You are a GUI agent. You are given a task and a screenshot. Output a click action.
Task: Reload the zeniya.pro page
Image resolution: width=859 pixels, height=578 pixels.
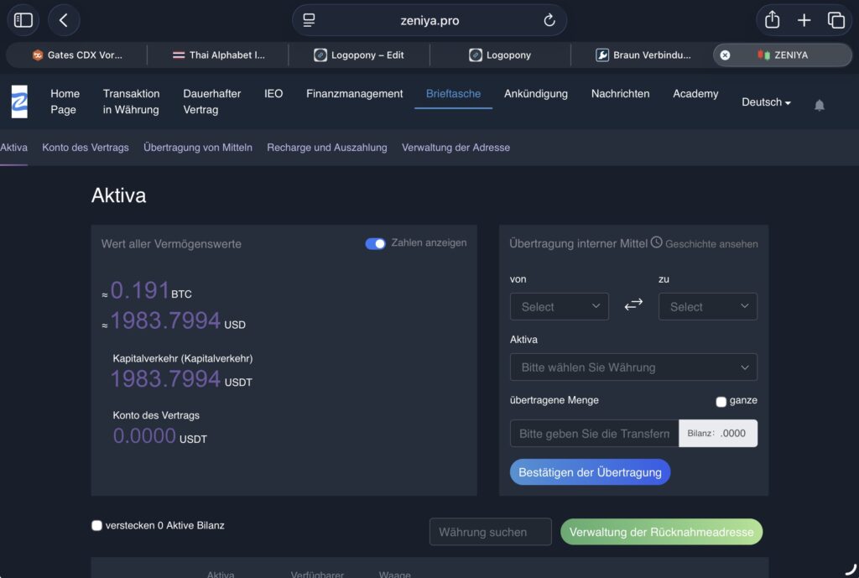(549, 20)
